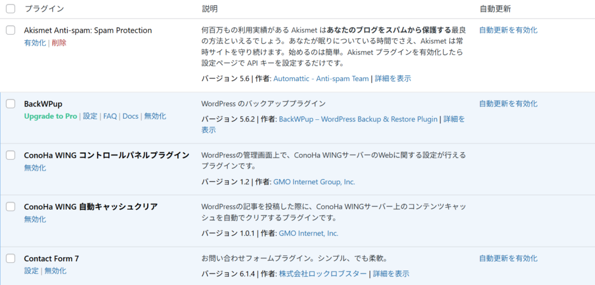Deactivate BackWPup via 無効化 link
The image size is (595, 285).
click(155, 116)
